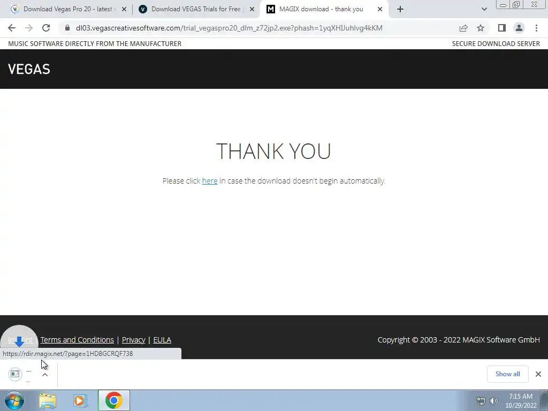Minimize the Chrome window

click(503, 5)
